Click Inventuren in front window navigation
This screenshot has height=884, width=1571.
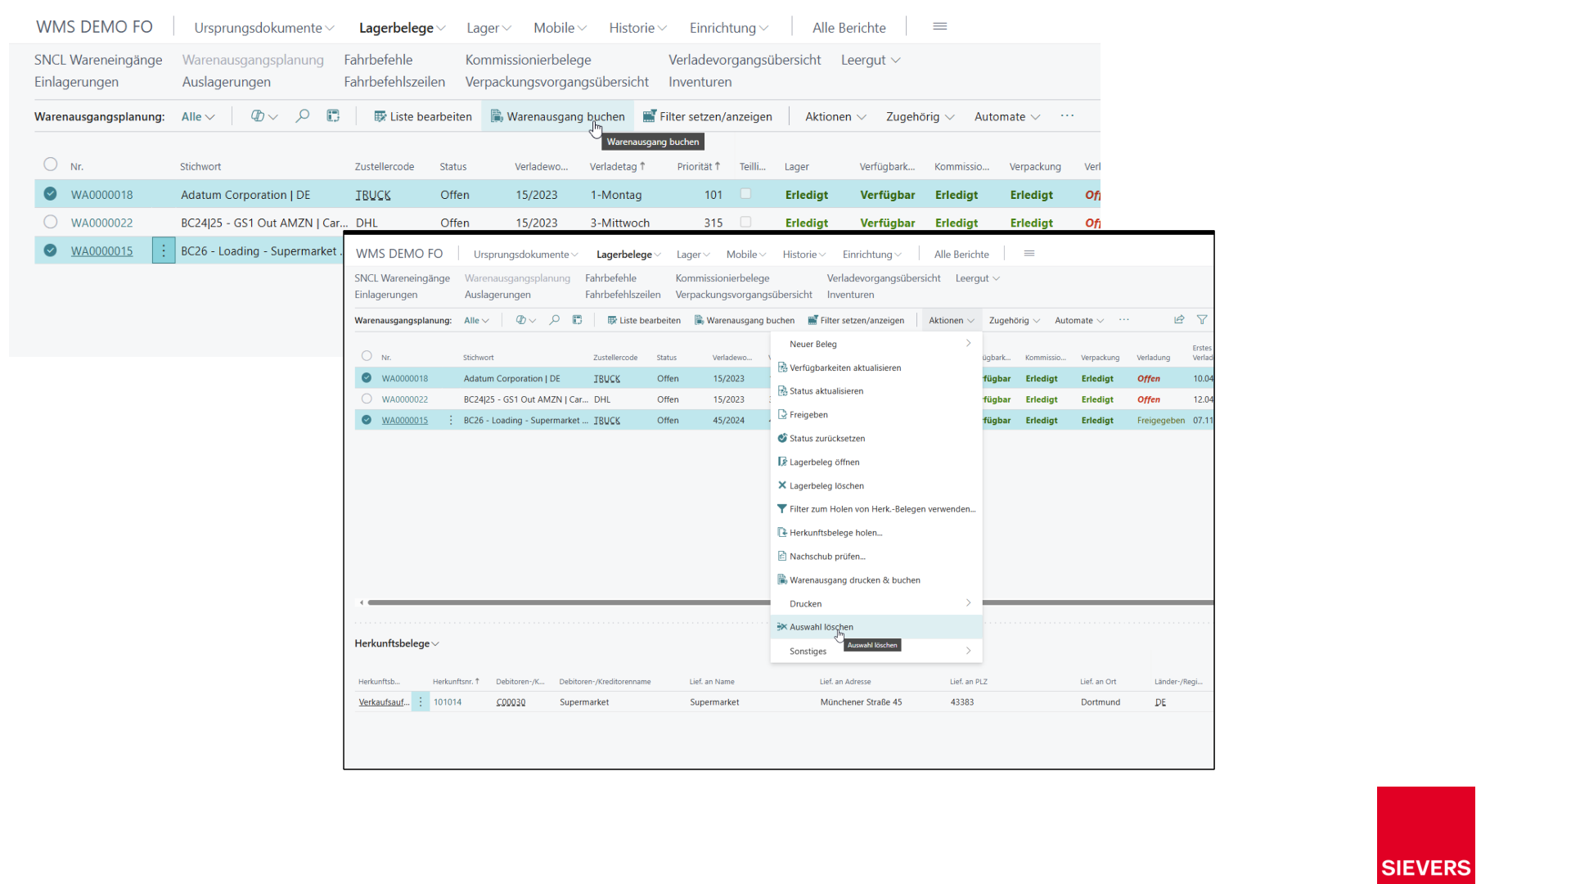click(x=850, y=295)
